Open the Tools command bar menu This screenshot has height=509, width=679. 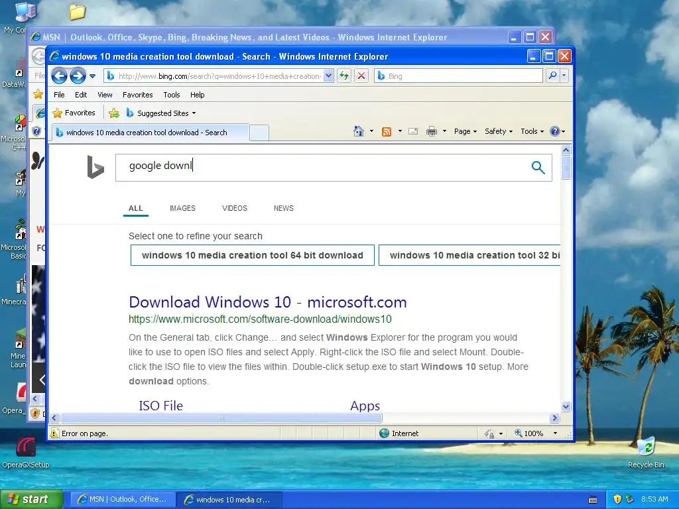coord(532,131)
